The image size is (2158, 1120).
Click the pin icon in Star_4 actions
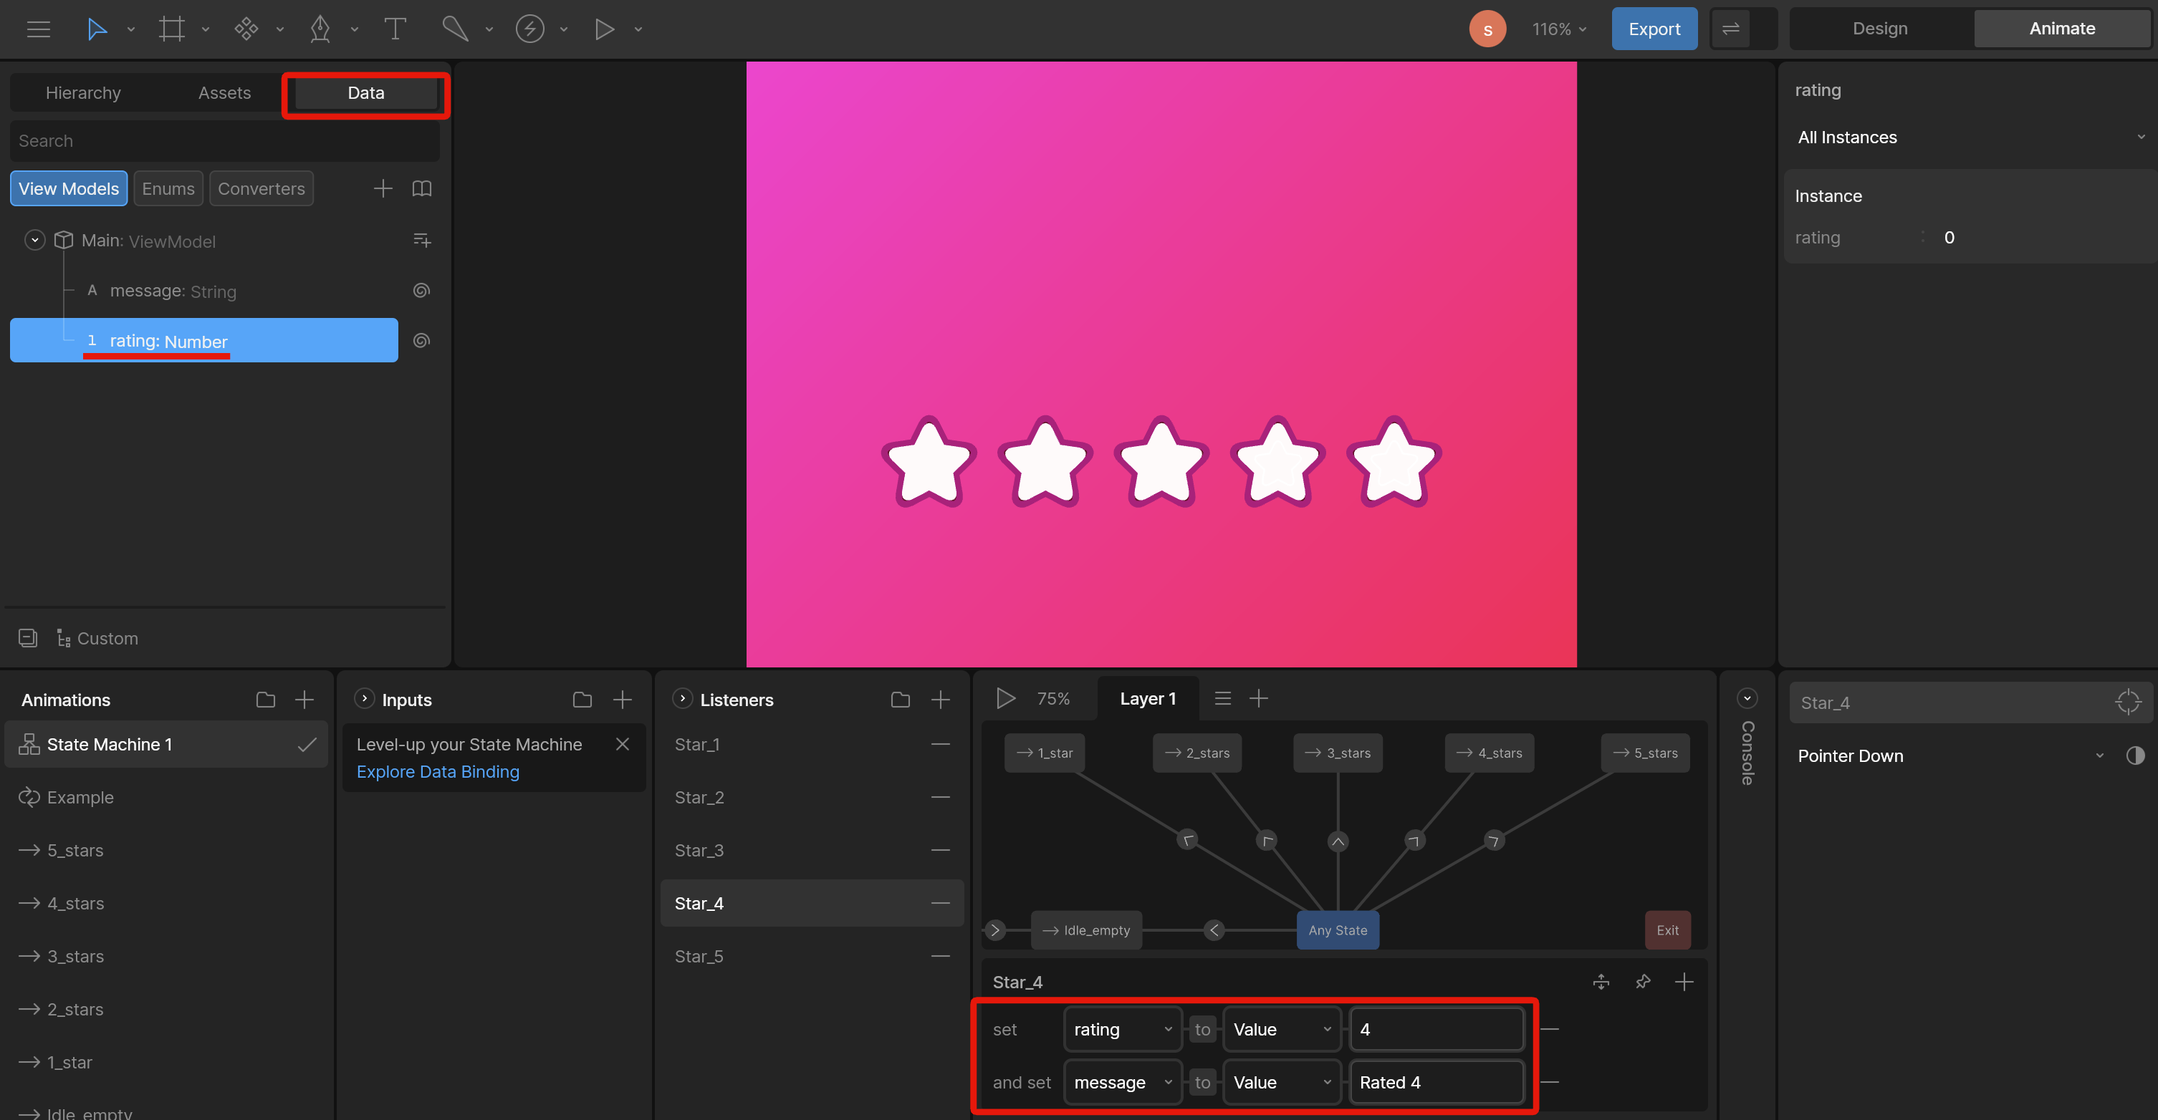pos(1643,982)
